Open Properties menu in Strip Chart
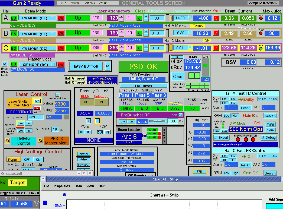Viewport: 283px width, 209px height. click(x=61, y=186)
